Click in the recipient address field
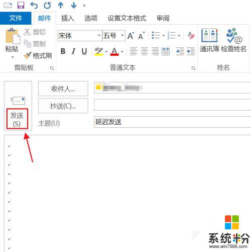Viewport: 251px width, 252px height. (173, 88)
